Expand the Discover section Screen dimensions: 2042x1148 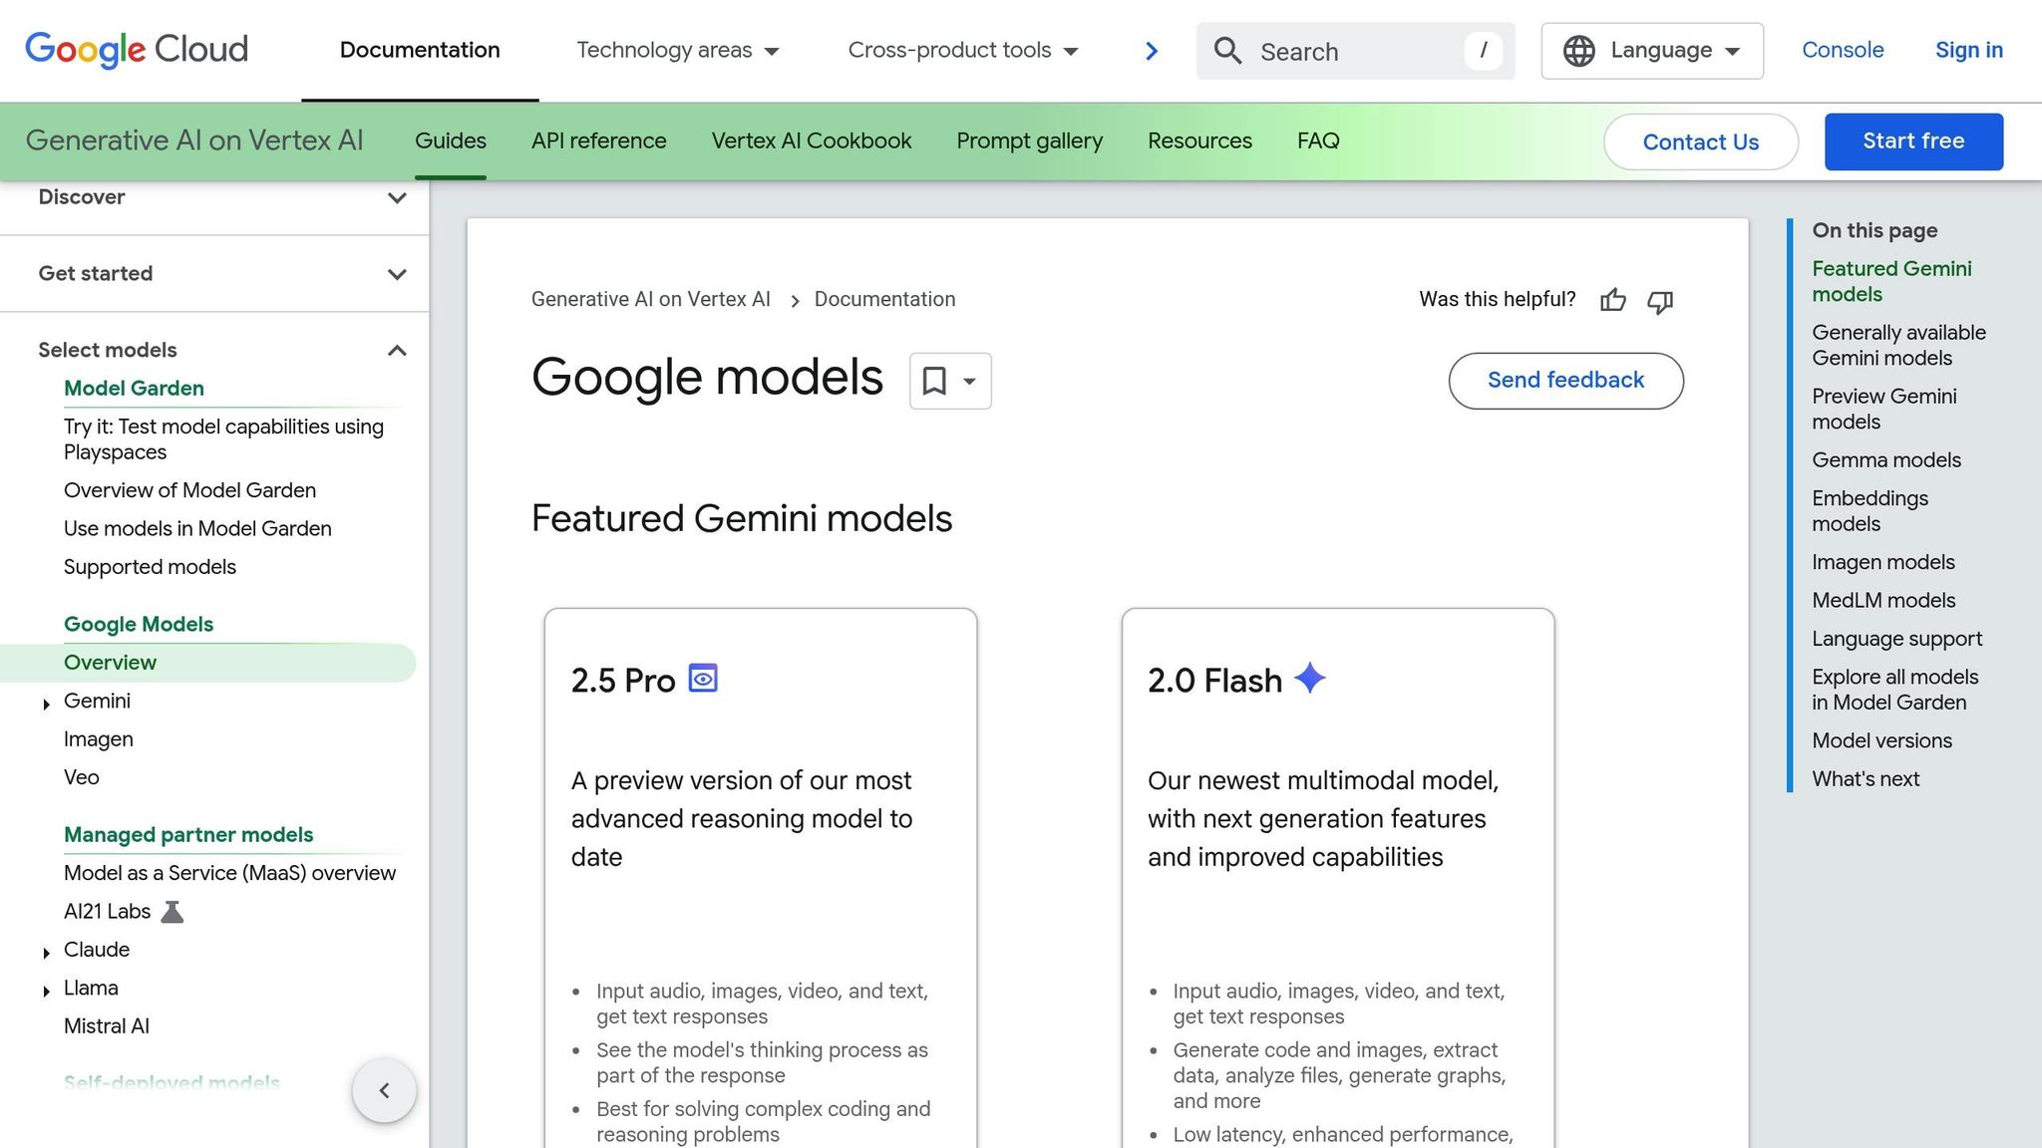tap(397, 197)
